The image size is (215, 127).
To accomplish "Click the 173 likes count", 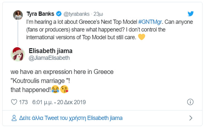I will (x=23, y=102).
